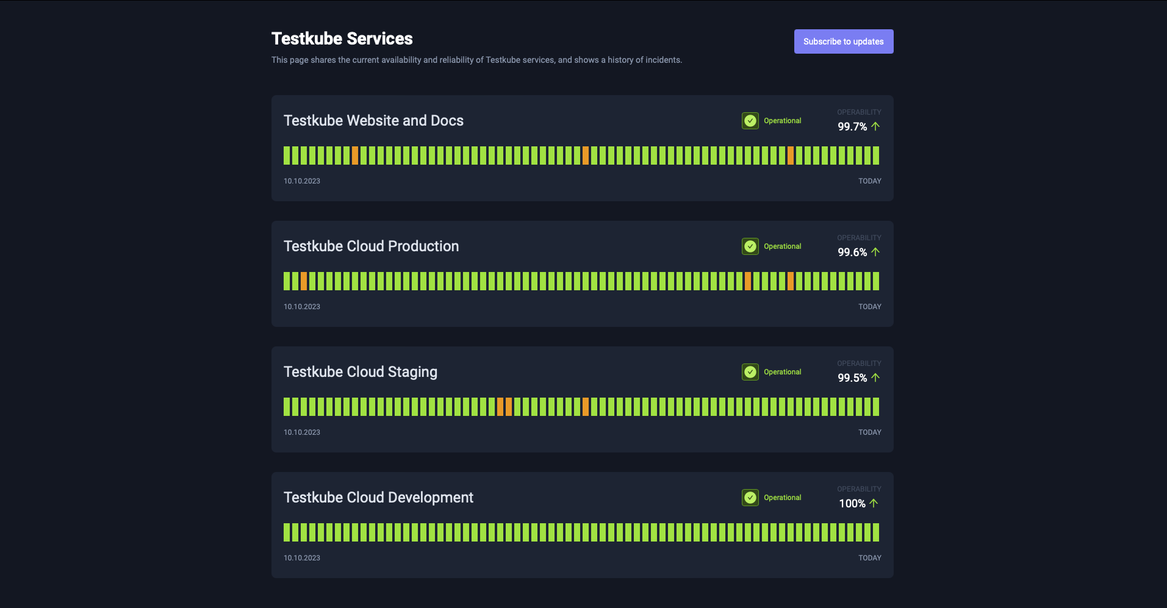Click the green up arrow beside 99.7%
This screenshot has width=1167, height=608.
pos(875,126)
